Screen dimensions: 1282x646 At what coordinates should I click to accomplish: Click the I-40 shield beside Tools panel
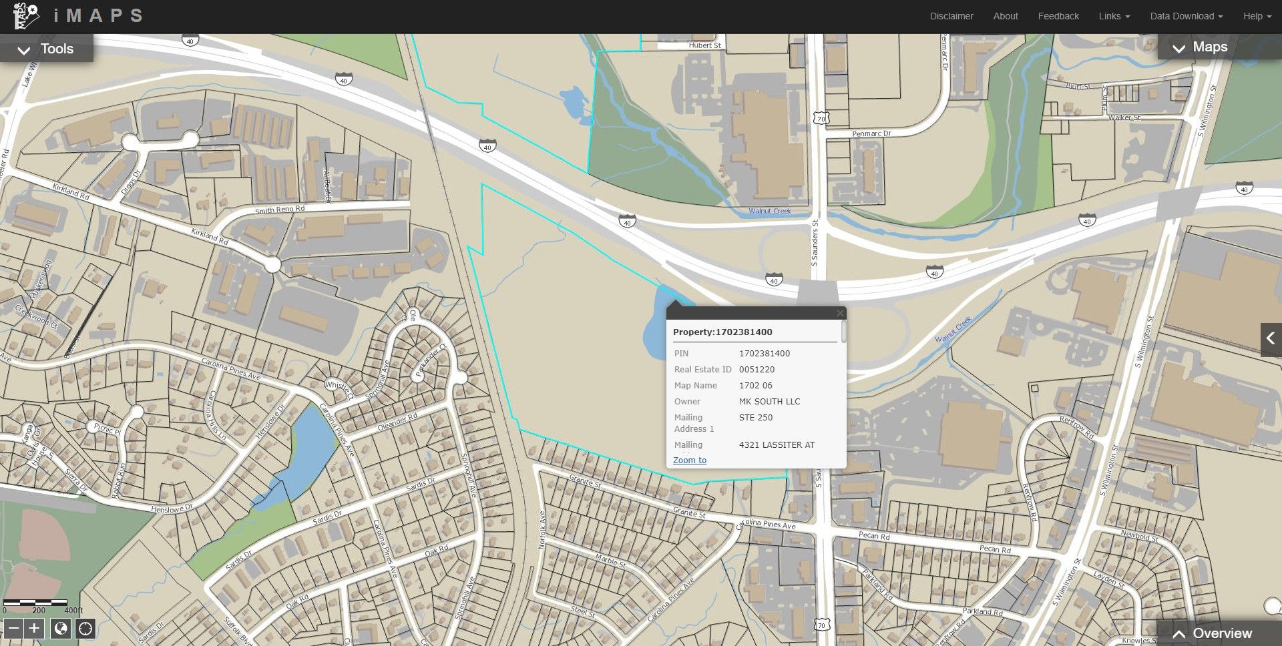[x=190, y=41]
